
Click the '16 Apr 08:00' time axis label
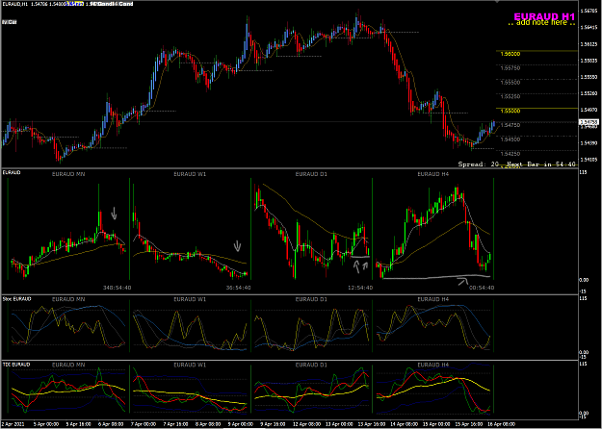click(x=501, y=424)
